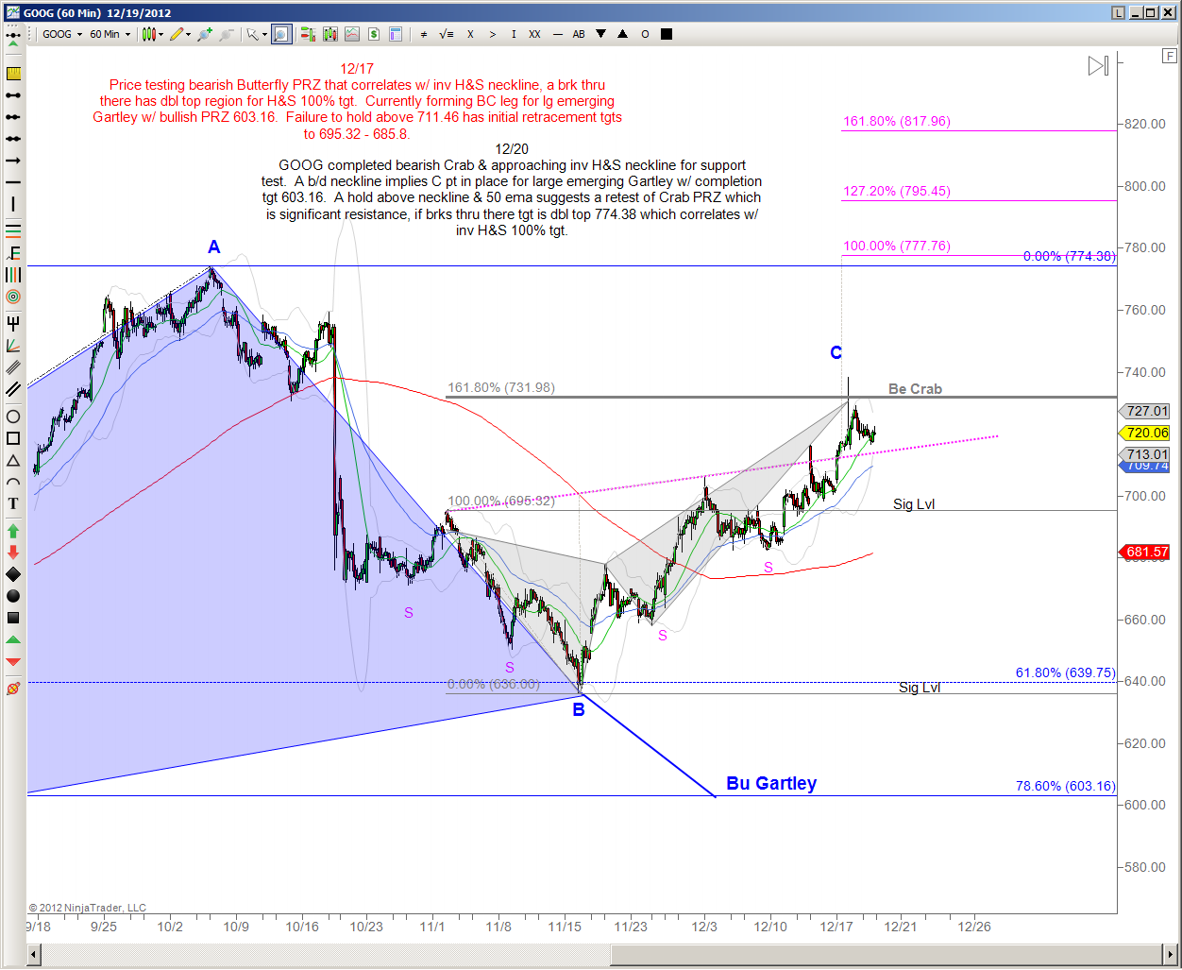Click the Remove all draw objects icon
The width and height of the screenshot is (1182, 970).
point(13,689)
